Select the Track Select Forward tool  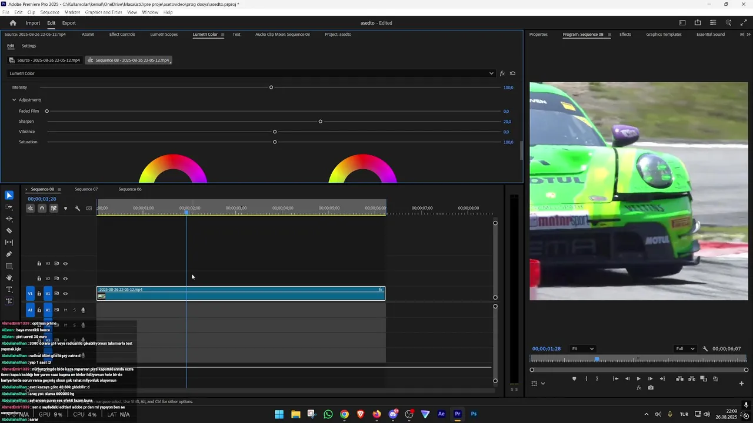coord(9,207)
